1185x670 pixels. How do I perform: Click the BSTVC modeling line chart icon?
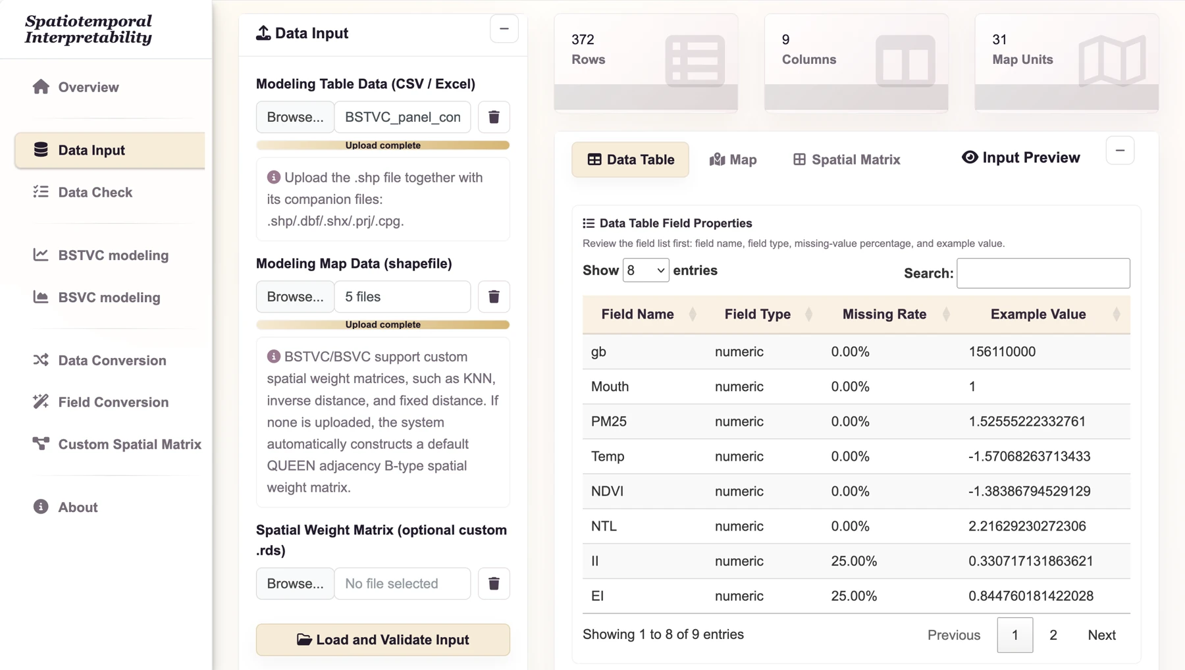pos(41,255)
